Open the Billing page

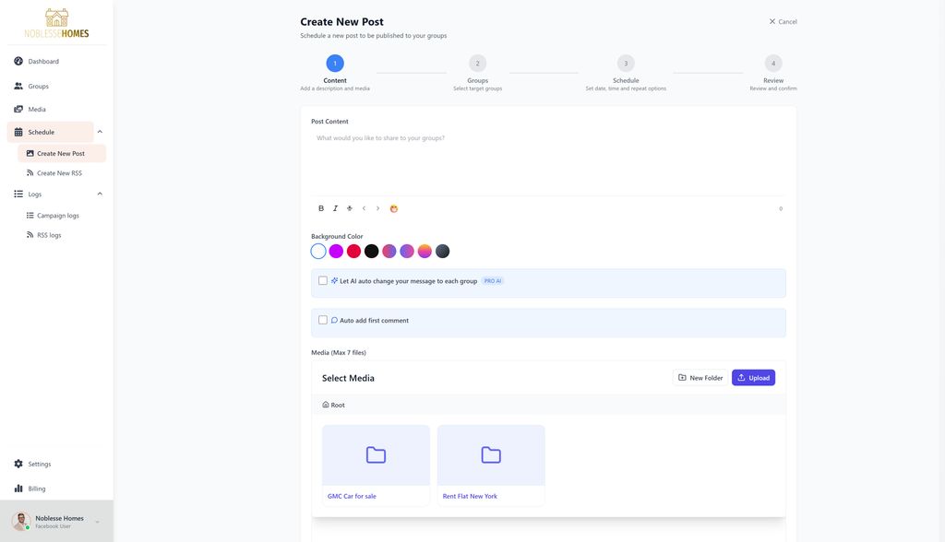tap(36, 489)
